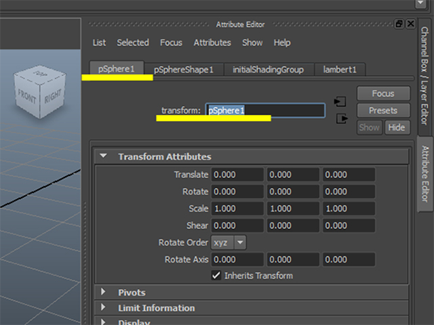The width and height of the screenshot is (434, 325).
Task: Click the Scale Z field
Action: point(349,209)
